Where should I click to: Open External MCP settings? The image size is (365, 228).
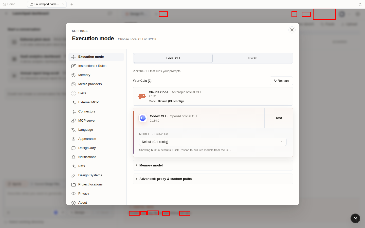(96, 103)
